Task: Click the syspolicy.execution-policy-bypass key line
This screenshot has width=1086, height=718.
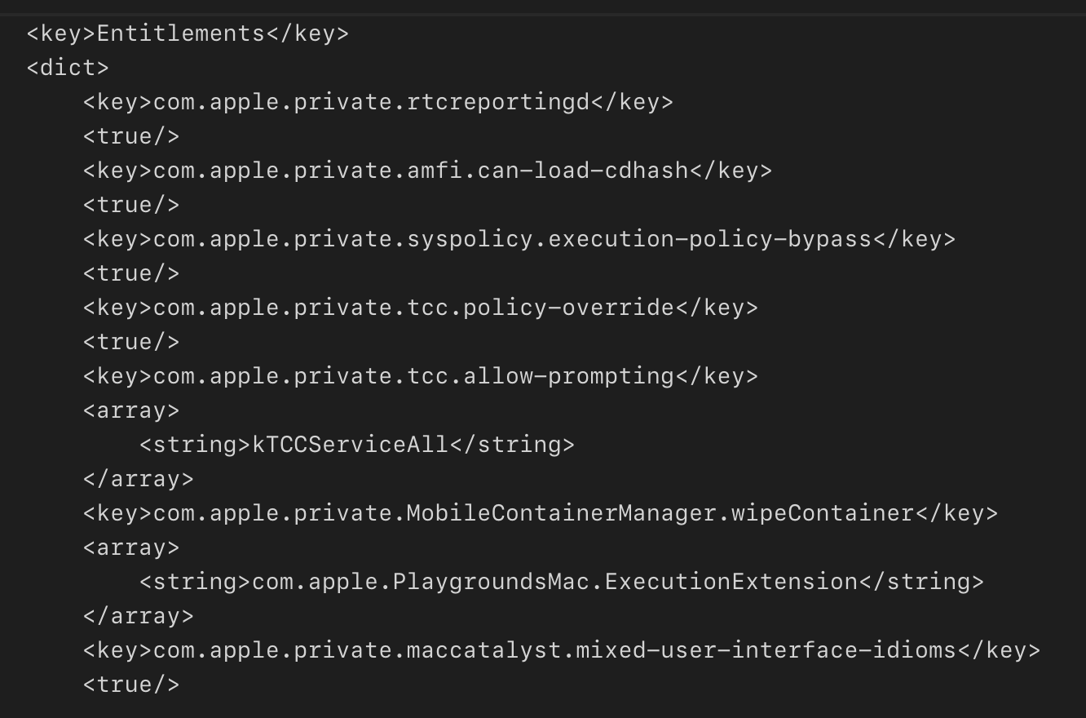Action: coord(519,239)
